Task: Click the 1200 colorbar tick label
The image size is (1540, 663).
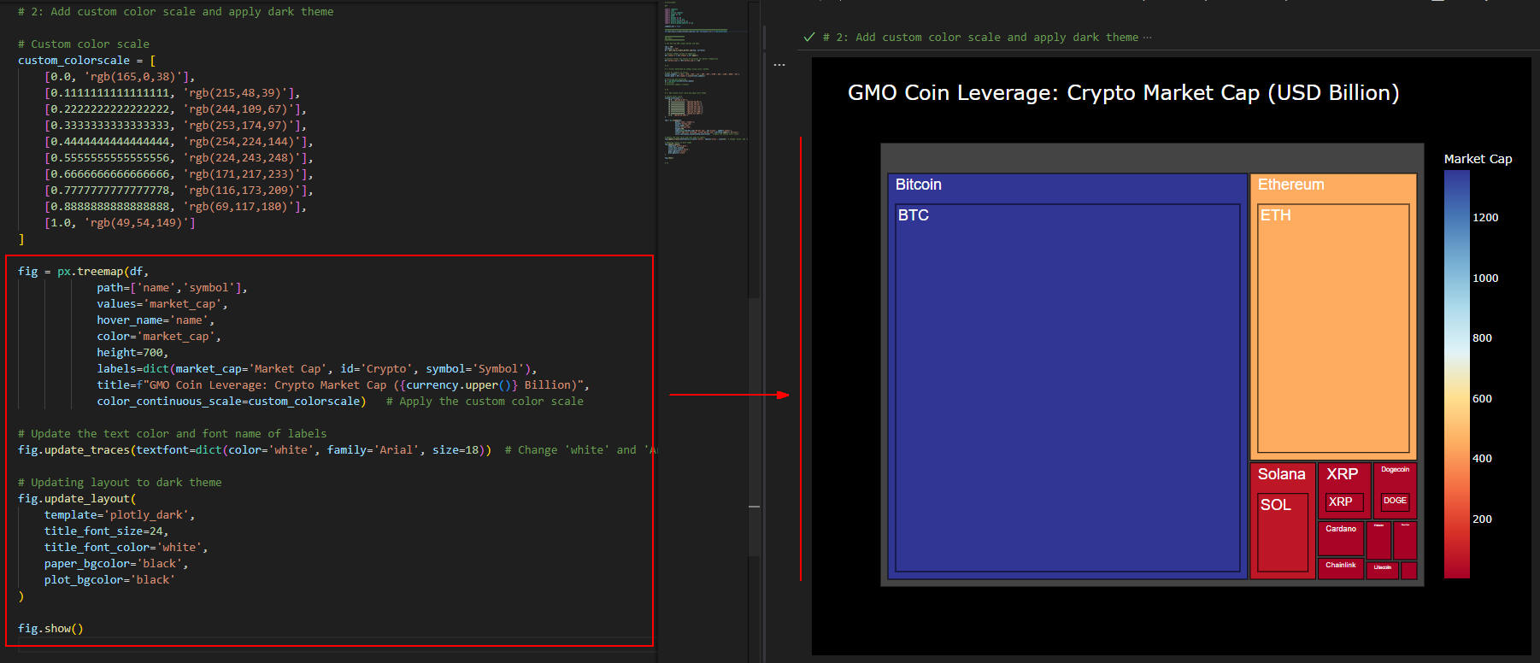Action: click(1485, 218)
